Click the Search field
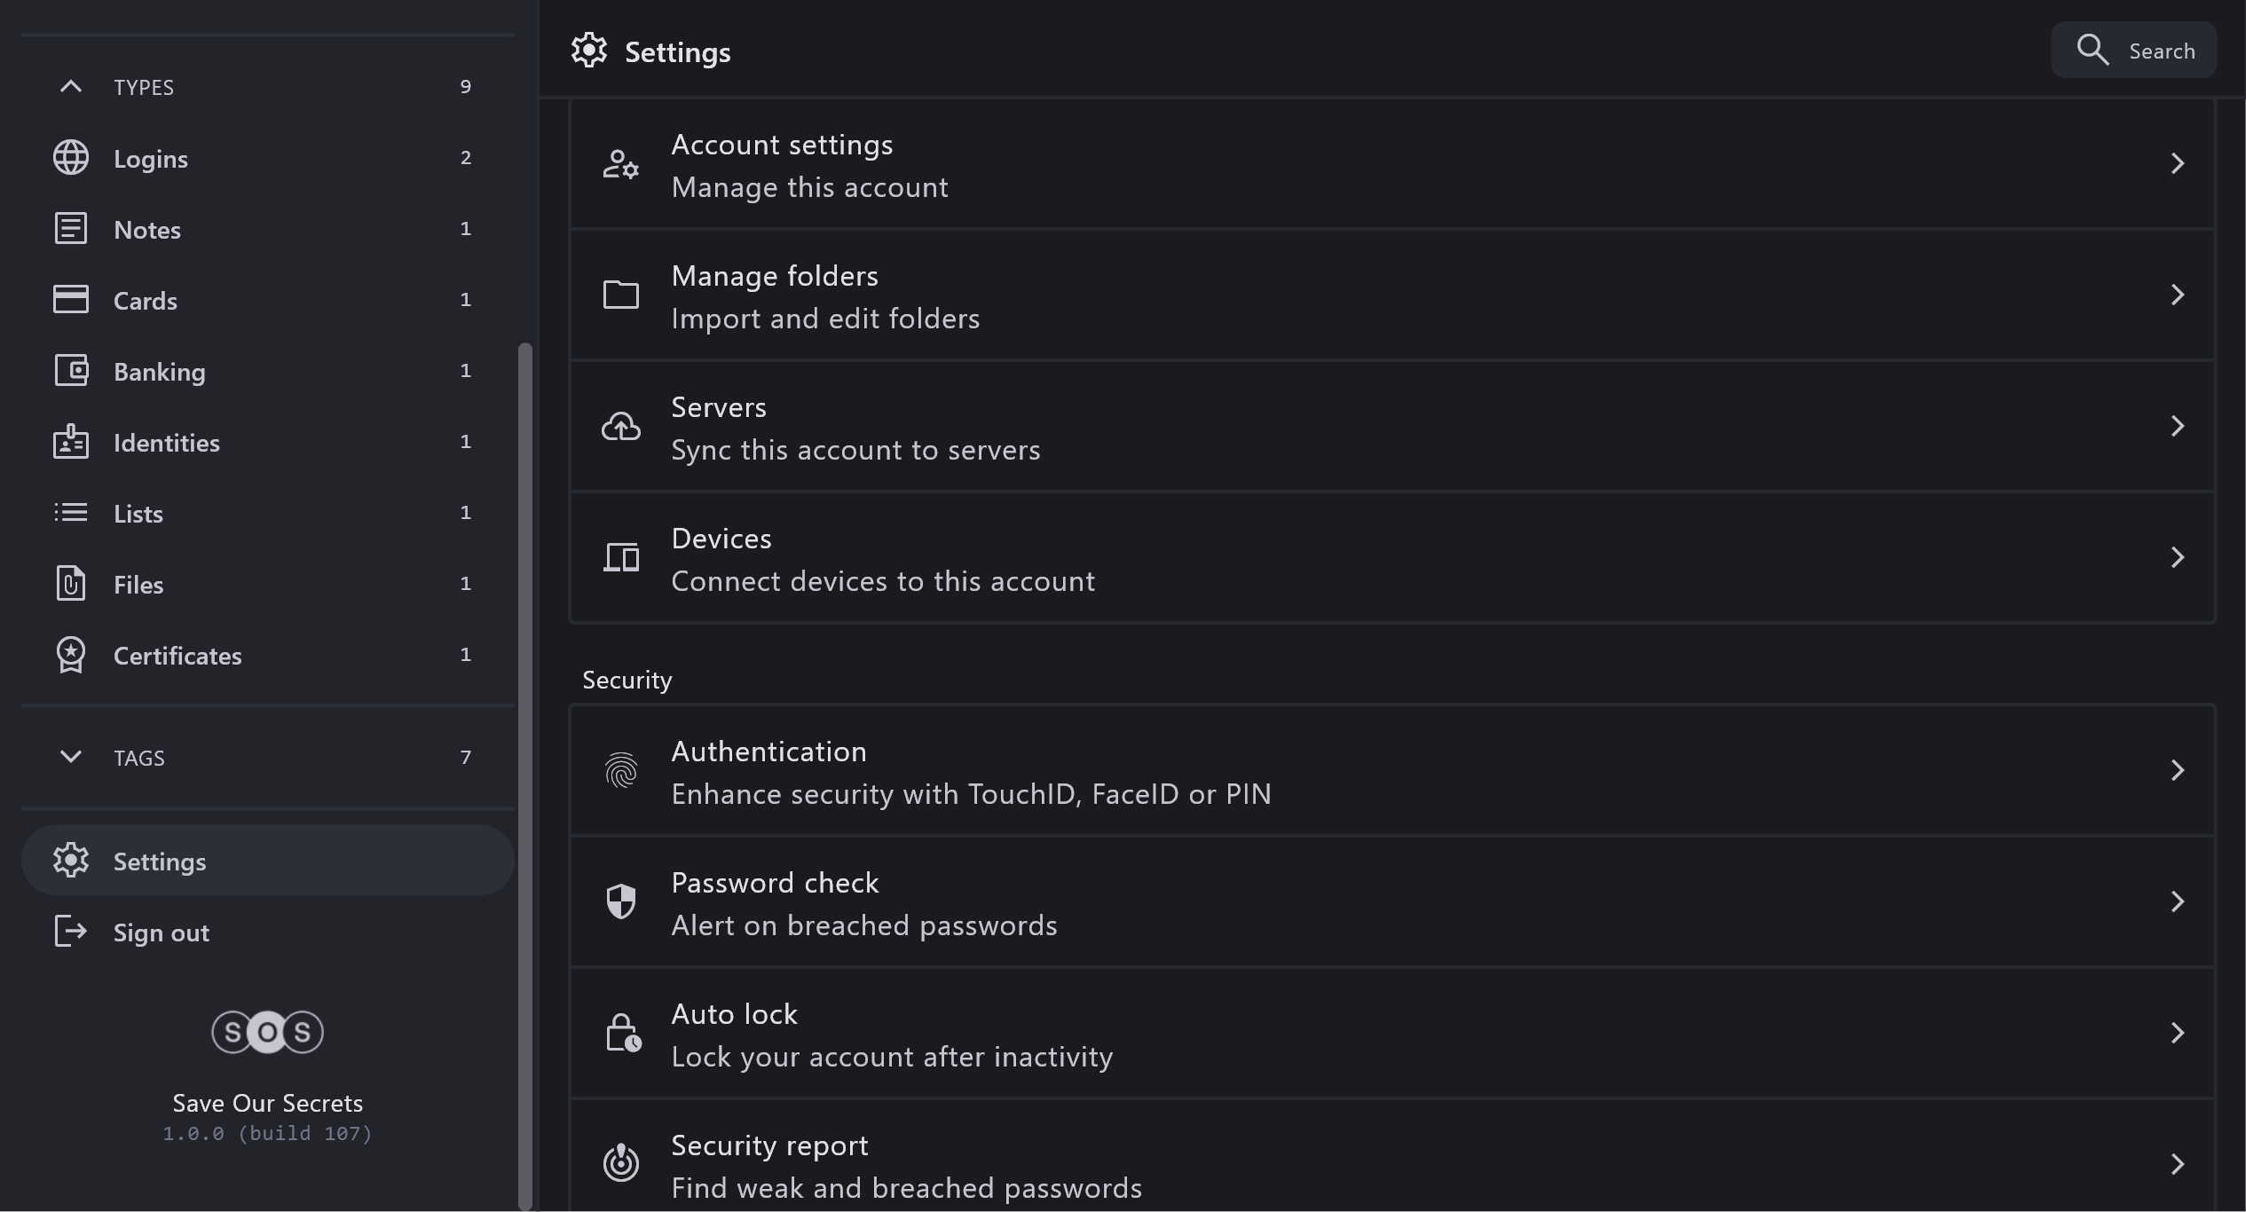The height and width of the screenshot is (1212, 2246). coord(2134,51)
